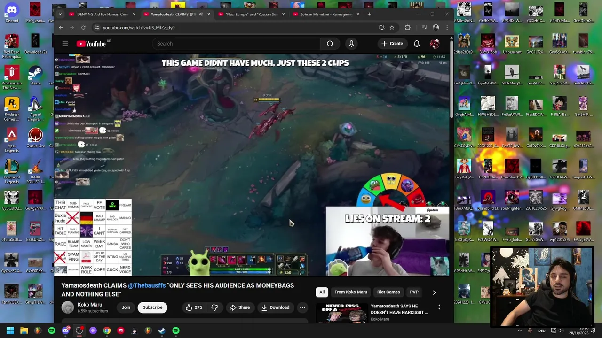Mute the Yamatosdeath tab via speaker icon
602x338 pixels.
[201, 14]
